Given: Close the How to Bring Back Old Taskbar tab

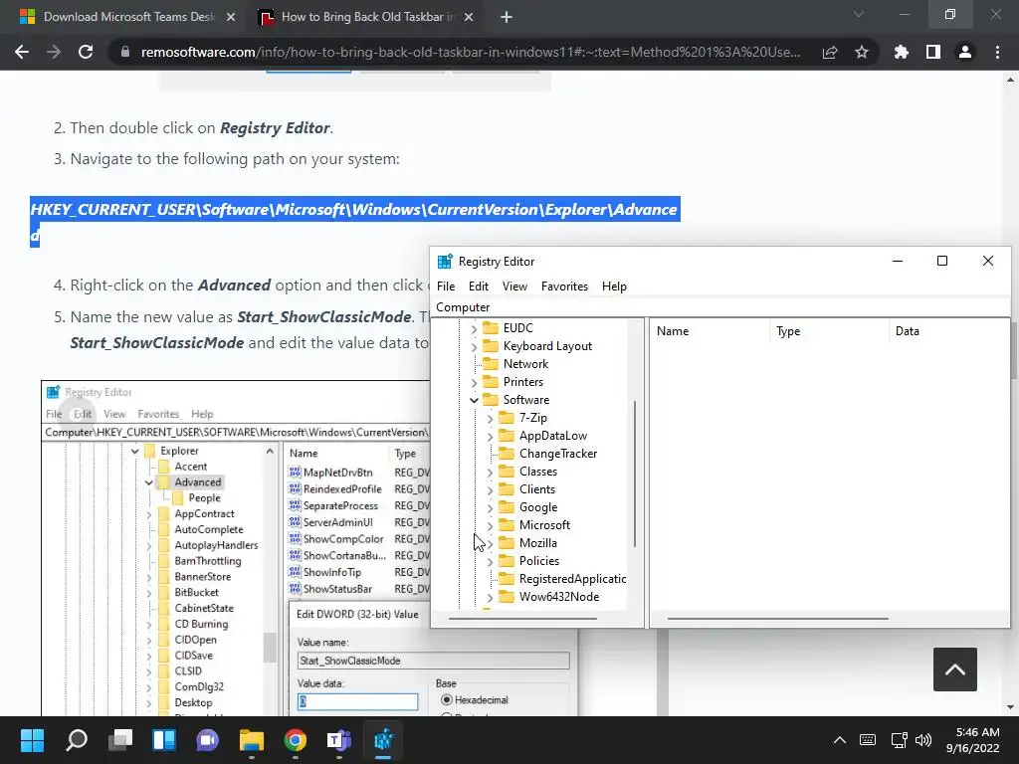Looking at the screenshot, I should pyautogui.click(x=469, y=17).
